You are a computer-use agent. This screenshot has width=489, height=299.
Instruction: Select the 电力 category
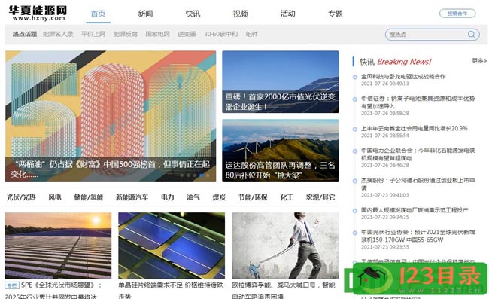pos(168,197)
